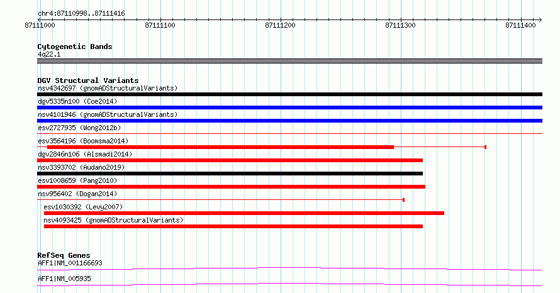Click the nsv4342697 (gnomADStructuralVariants) label
This screenshot has height=293, width=560.
(x=108, y=88)
